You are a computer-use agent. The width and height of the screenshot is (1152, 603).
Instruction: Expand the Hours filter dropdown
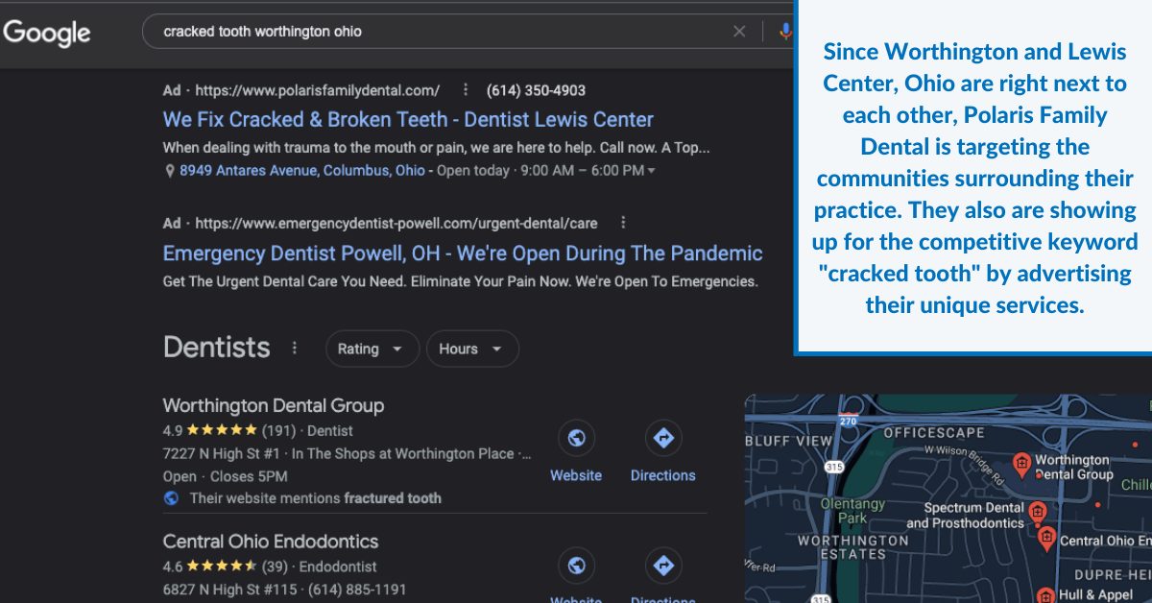472,349
